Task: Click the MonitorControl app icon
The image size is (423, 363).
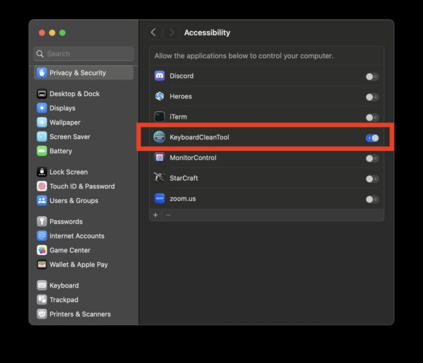Action: [159, 158]
